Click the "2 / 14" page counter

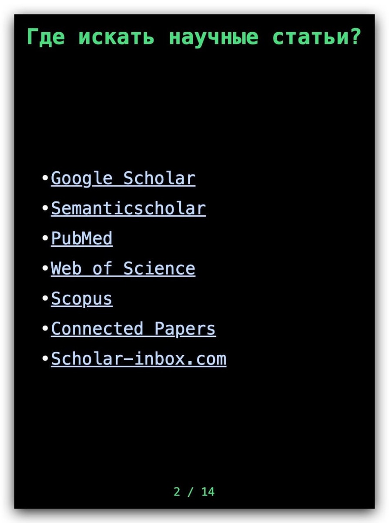[194, 492]
